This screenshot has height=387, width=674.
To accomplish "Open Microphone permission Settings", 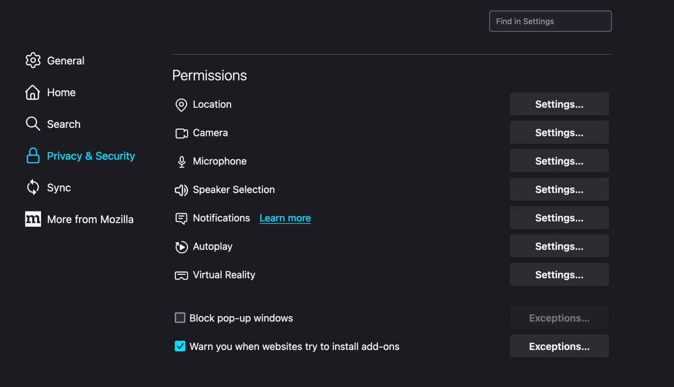I will (x=559, y=161).
